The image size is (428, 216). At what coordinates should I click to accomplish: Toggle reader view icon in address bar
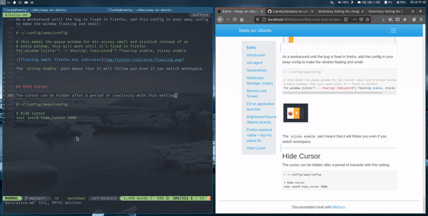point(346,20)
